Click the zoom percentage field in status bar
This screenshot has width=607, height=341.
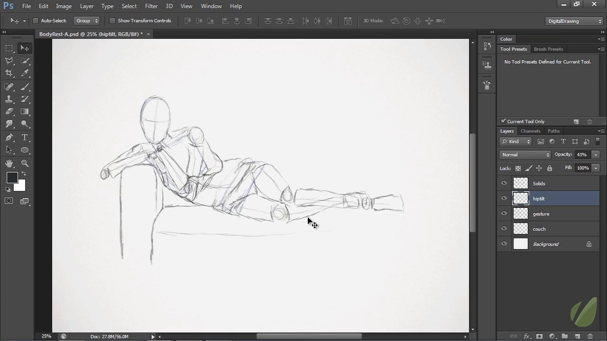coord(46,336)
